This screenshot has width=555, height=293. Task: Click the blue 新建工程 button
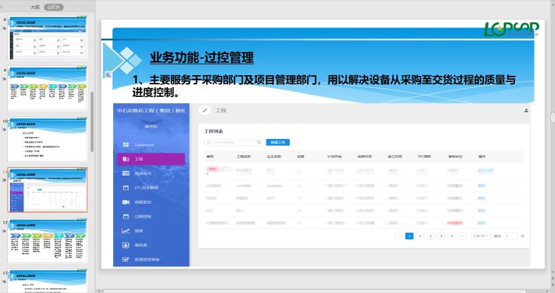click(x=278, y=143)
